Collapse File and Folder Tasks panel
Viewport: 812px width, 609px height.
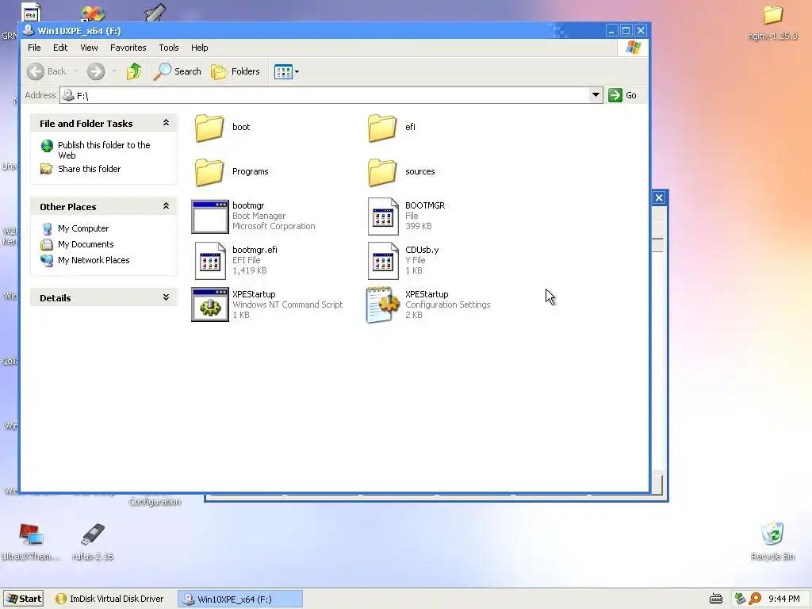pos(166,123)
